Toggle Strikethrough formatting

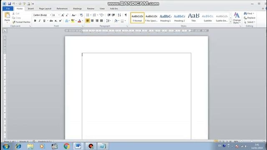51,21
